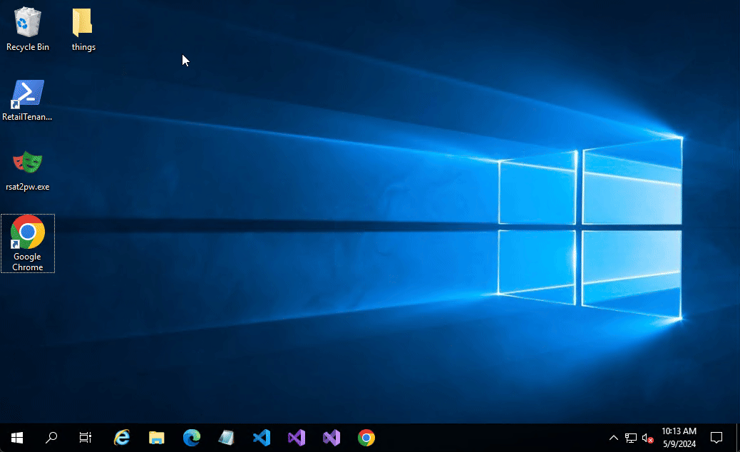Open the Action Center notifications panel
The height and width of the screenshot is (452, 740).
717,438
